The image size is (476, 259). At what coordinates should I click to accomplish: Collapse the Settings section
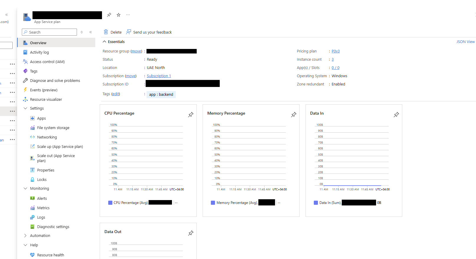point(25,108)
